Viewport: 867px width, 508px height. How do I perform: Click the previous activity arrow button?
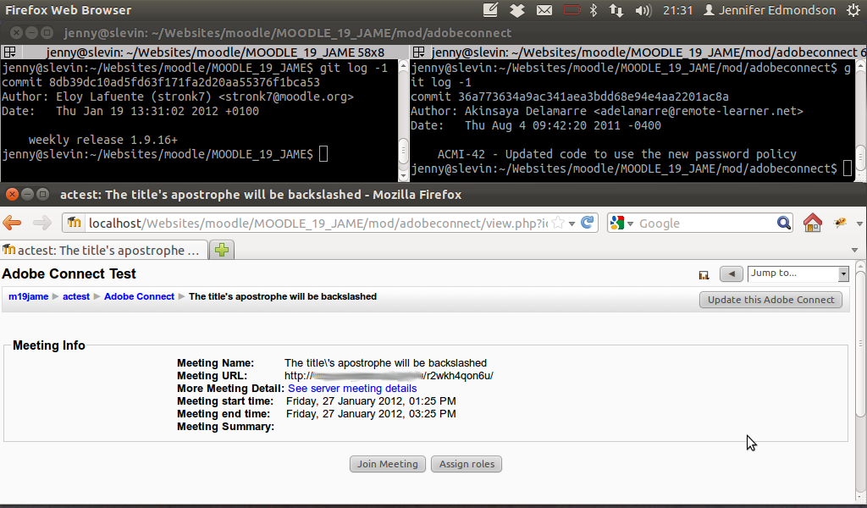[731, 273]
